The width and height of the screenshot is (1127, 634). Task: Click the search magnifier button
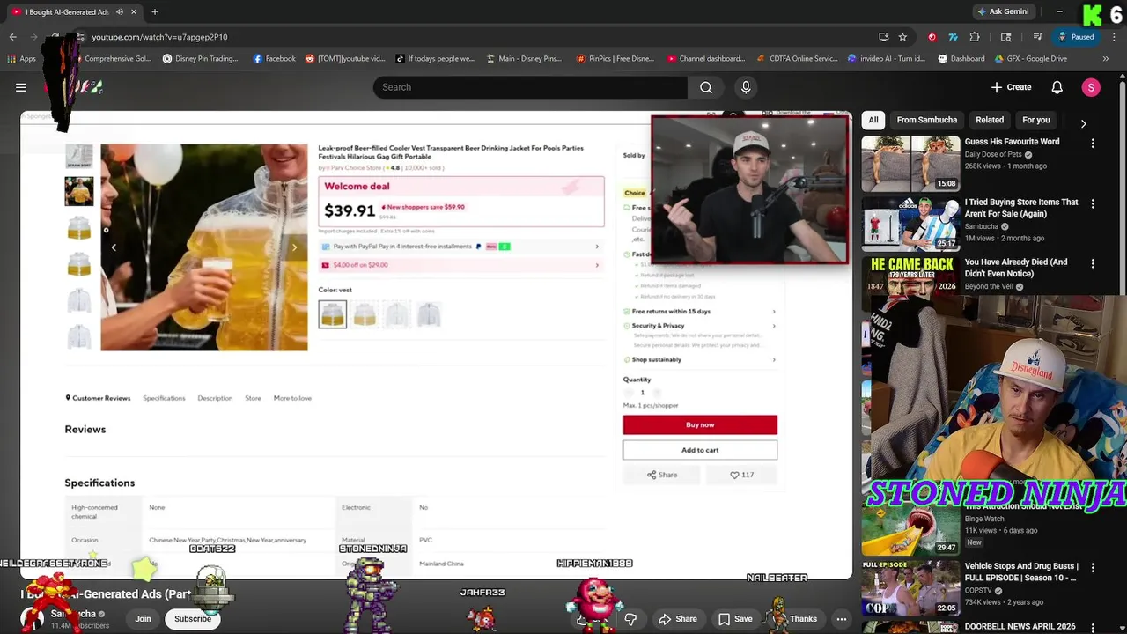click(x=706, y=87)
